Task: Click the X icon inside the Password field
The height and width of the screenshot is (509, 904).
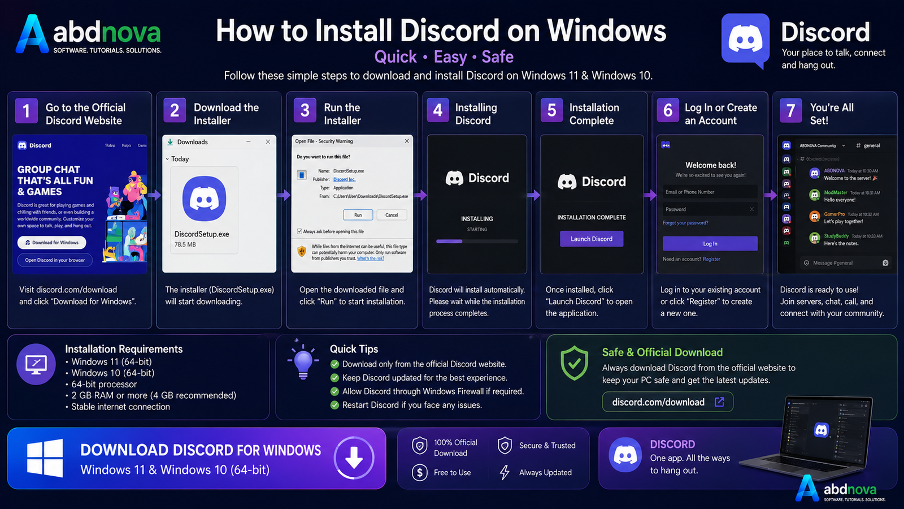Action: click(x=751, y=209)
